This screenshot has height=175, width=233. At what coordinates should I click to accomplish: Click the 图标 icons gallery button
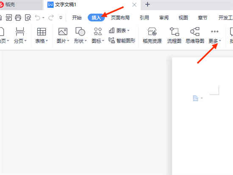(98, 31)
